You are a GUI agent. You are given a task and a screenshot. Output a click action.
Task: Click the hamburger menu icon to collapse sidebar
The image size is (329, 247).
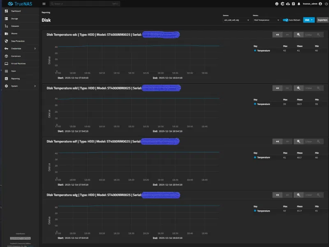[x=44, y=4]
